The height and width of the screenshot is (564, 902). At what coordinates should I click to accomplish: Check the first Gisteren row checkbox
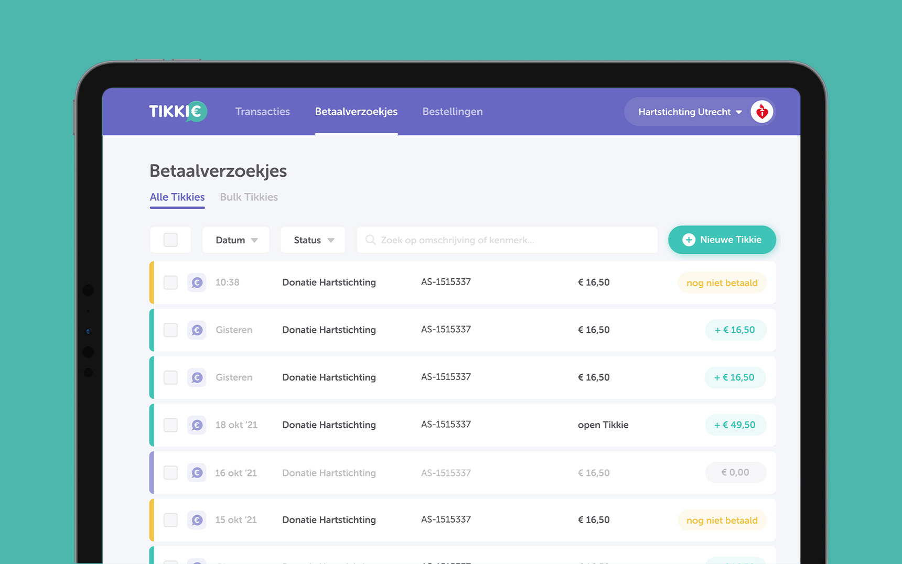(170, 330)
